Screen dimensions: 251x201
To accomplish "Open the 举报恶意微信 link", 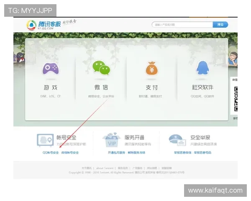I will [183, 152].
